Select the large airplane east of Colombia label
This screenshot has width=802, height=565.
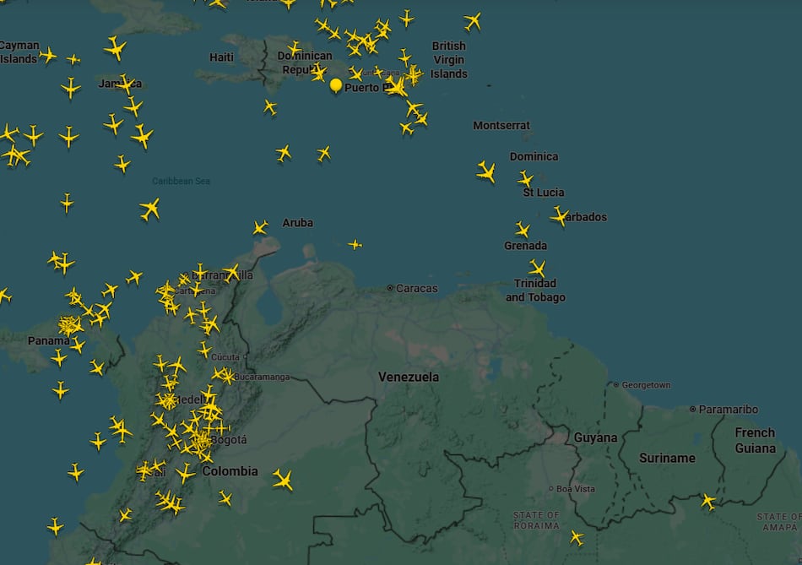point(283,481)
